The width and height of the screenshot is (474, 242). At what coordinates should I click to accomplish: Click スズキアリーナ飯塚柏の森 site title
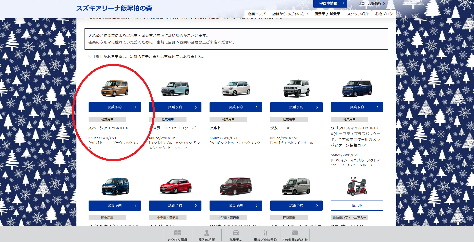(114, 8)
